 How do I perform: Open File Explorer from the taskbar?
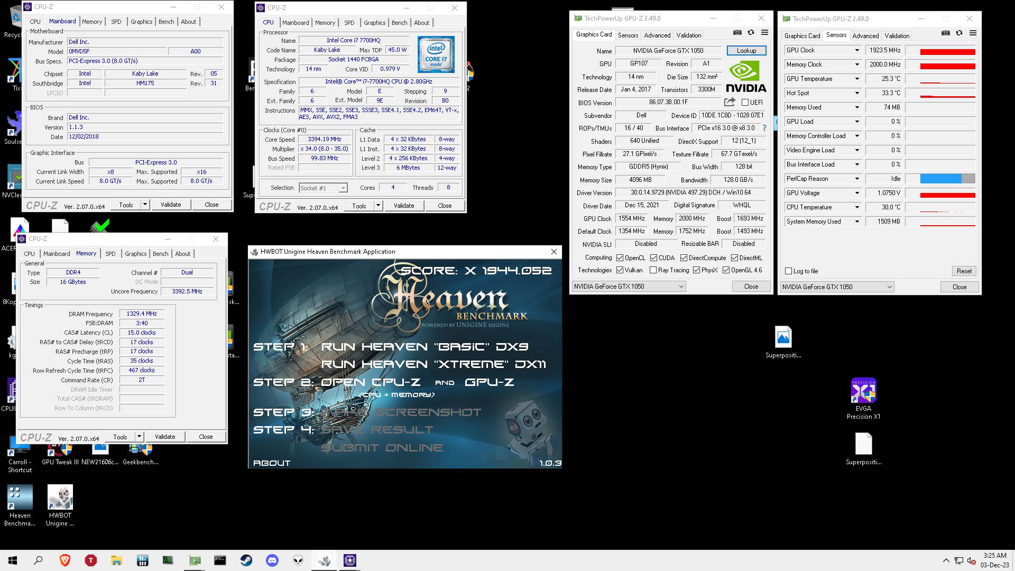coord(116,560)
